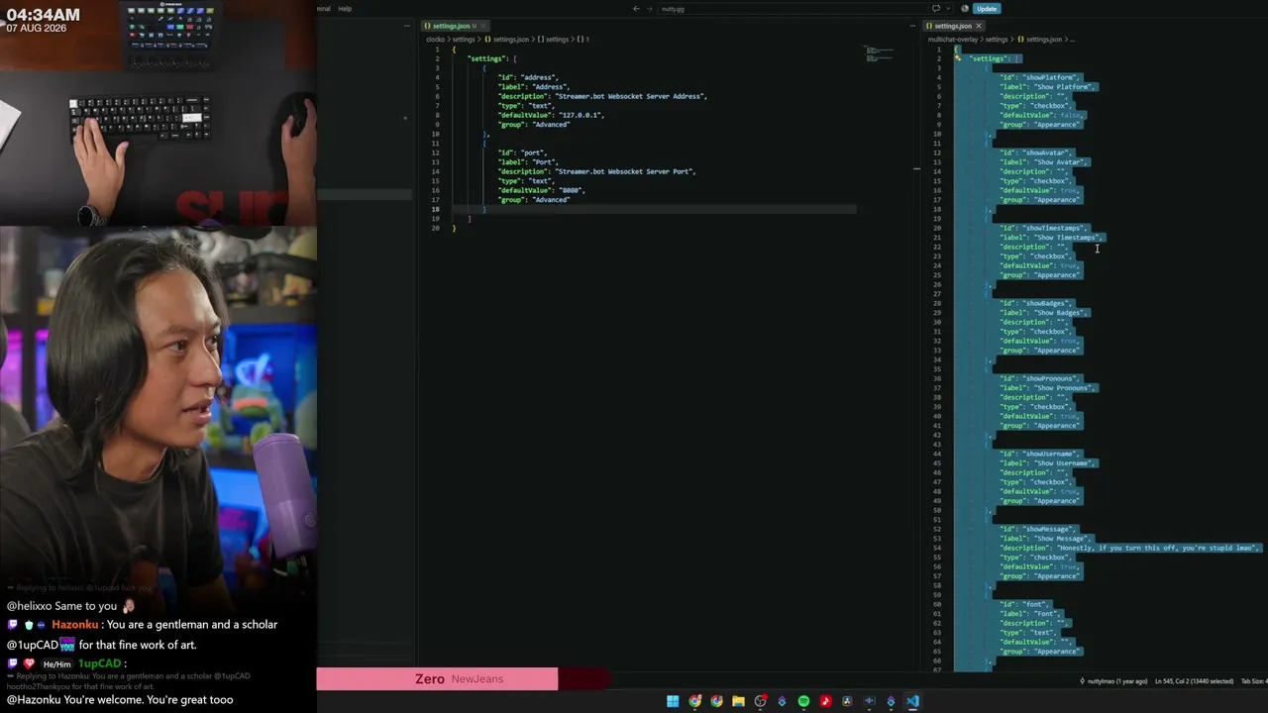Click the false defaultValue under showPlatform
Screen dimensions: 1268x713
coord(1070,115)
